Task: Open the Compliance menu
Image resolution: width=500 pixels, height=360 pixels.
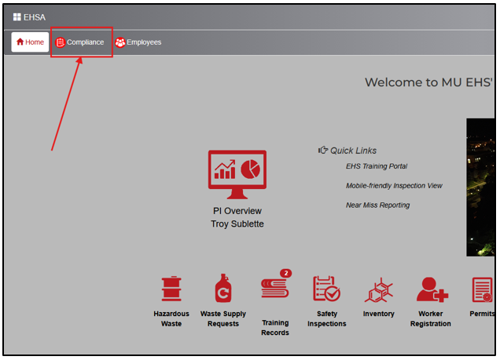Action: coord(80,42)
